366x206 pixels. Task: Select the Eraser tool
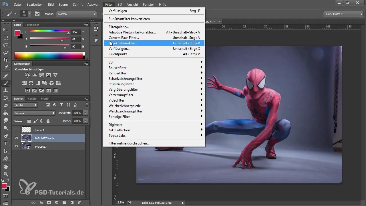pos(6,106)
